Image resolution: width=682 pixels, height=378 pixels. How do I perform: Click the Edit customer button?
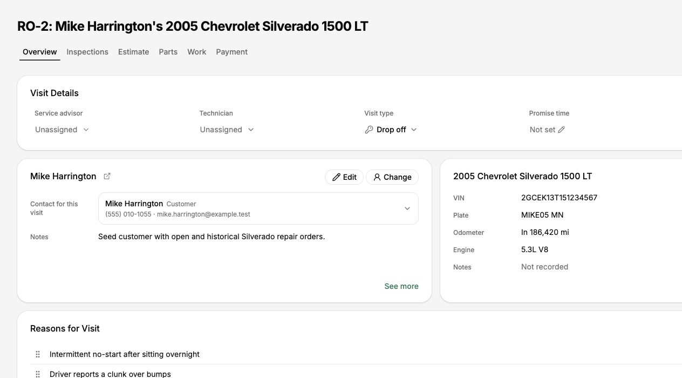tap(344, 177)
